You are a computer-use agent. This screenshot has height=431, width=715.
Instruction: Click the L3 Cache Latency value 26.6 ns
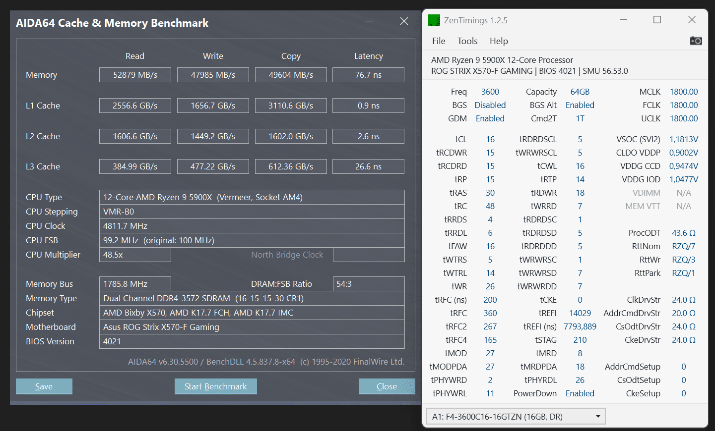[368, 166]
